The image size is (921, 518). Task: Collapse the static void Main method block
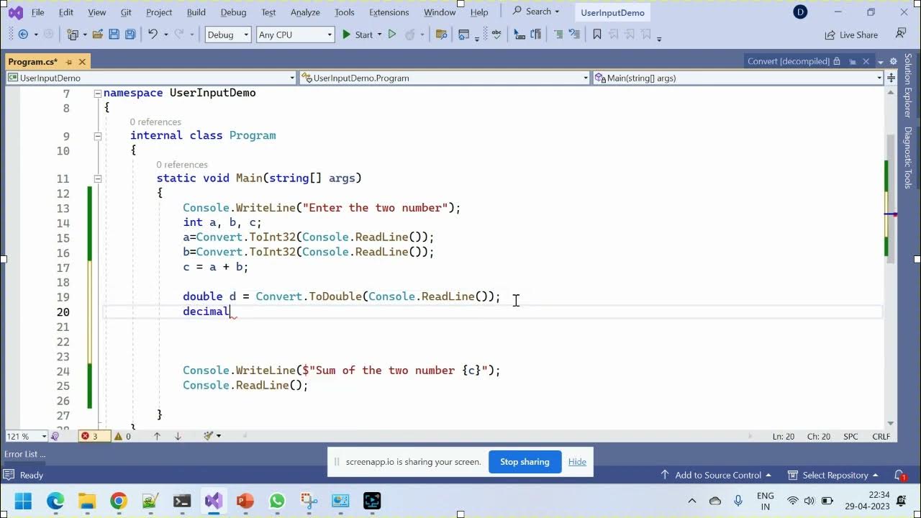[x=97, y=178]
